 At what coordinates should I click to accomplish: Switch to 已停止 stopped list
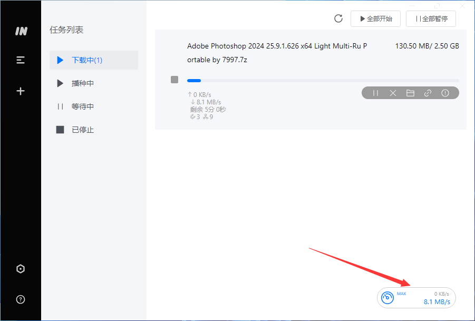94,130
